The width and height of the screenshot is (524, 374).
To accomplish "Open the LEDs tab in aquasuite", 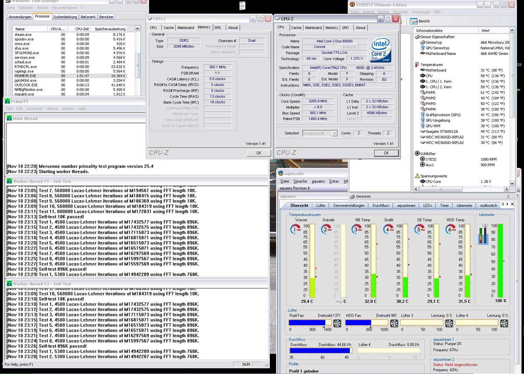I will (427, 205).
